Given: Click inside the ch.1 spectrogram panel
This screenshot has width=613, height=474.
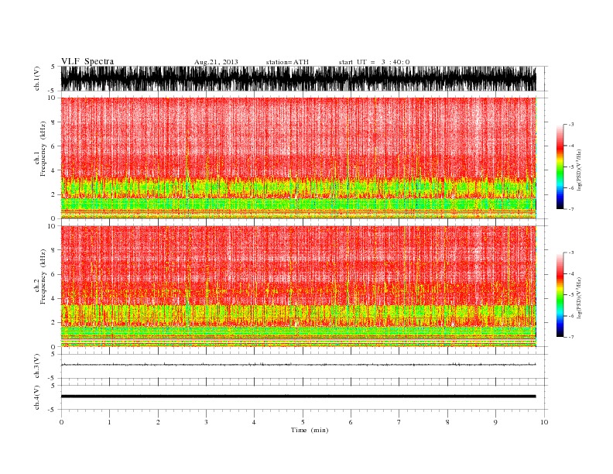Looking at the screenshot, I should click(x=299, y=158).
